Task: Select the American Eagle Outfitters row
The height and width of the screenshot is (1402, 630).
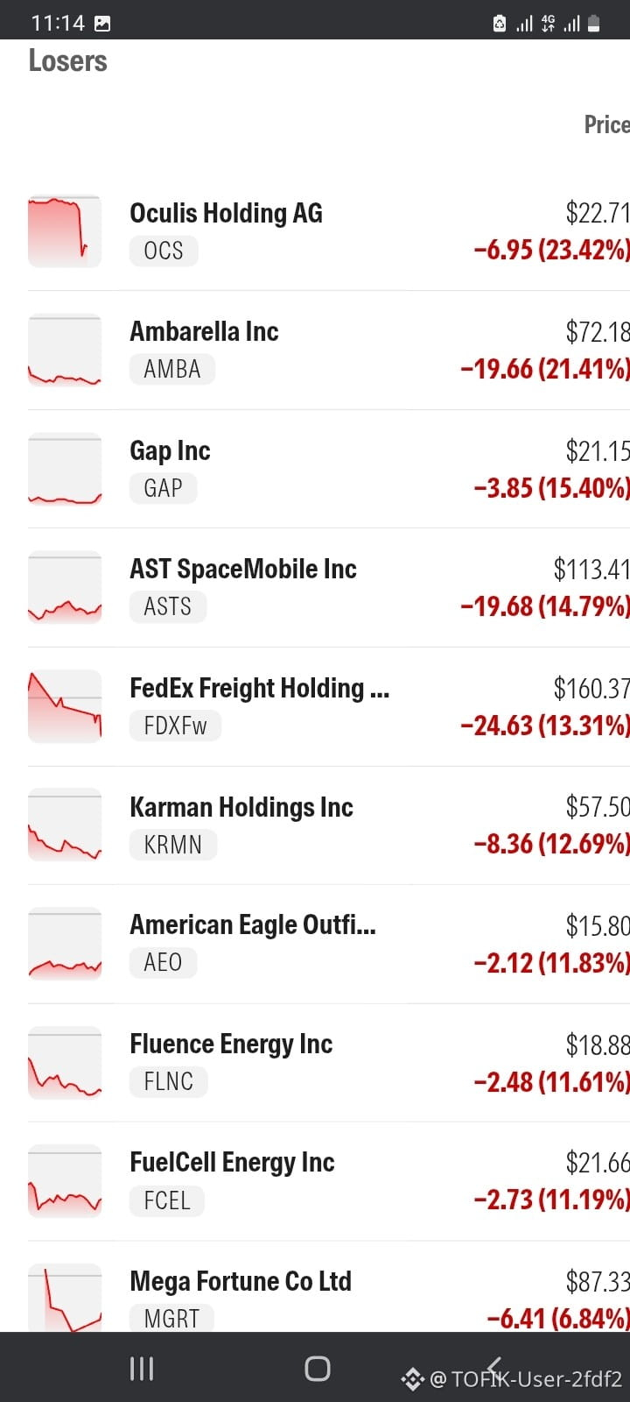Action: (x=329, y=944)
